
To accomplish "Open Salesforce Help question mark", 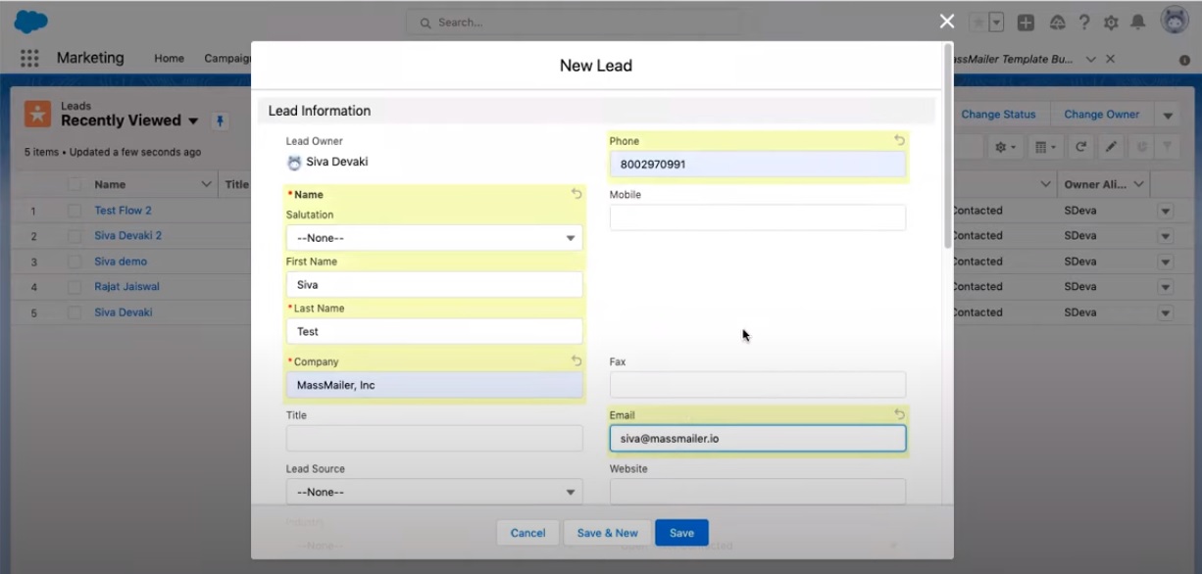I will tap(1084, 22).
